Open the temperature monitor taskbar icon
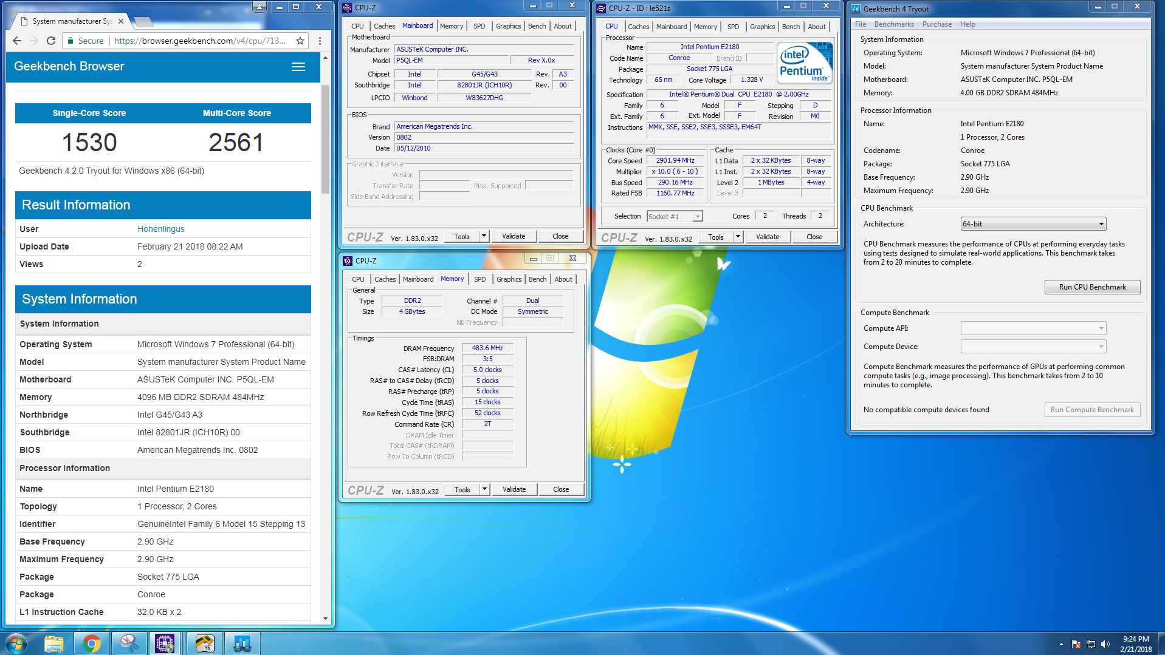 [204, 643]
